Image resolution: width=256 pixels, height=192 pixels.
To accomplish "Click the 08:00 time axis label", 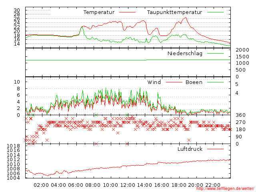I will click(x=93, y=185).
